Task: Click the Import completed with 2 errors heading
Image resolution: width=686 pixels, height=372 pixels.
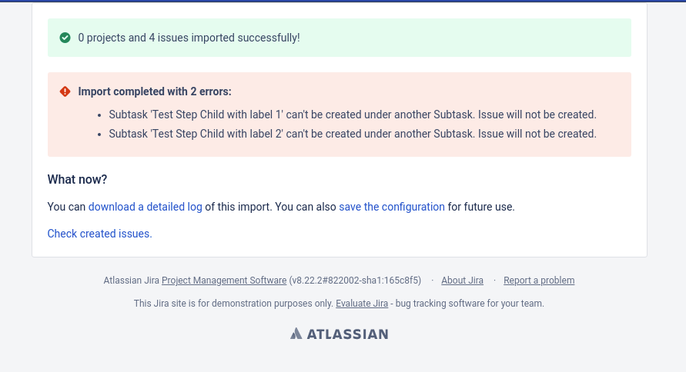Action: (155, 91)
